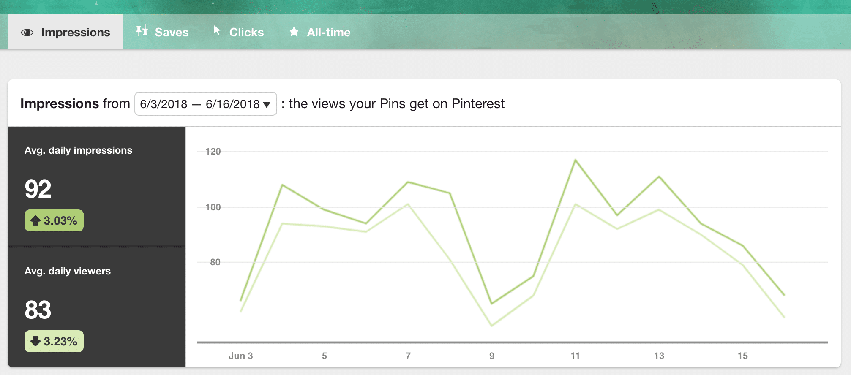
Task: Open the All-time tab
Action: click(320, 32)
